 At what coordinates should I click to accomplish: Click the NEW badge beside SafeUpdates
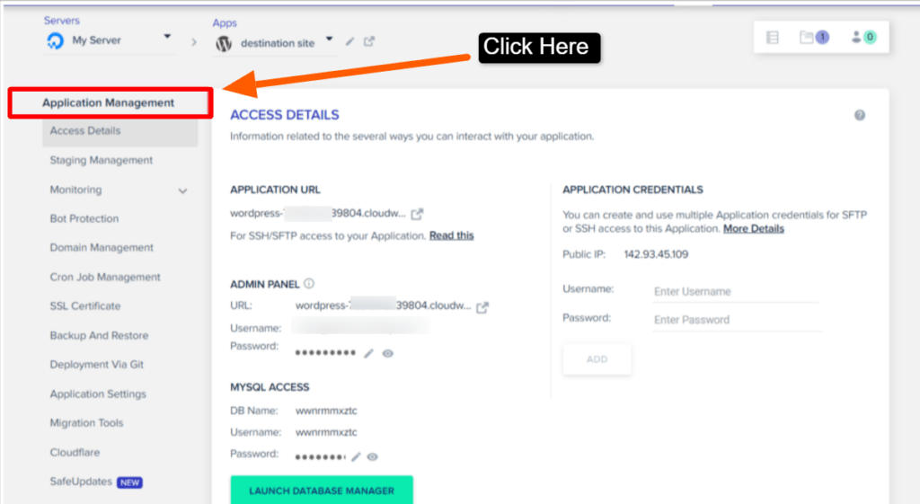coord(129,482)
